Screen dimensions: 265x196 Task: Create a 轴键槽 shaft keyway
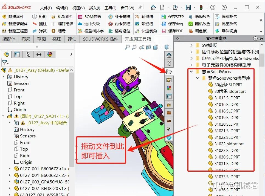(144, 17)
